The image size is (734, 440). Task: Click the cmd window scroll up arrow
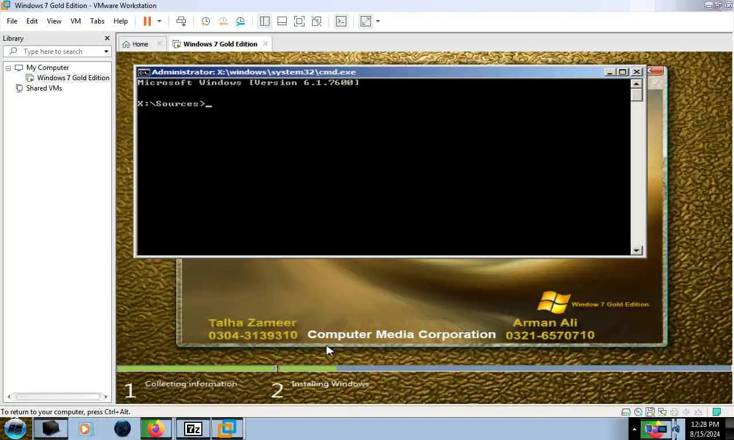tap(637, 83)
